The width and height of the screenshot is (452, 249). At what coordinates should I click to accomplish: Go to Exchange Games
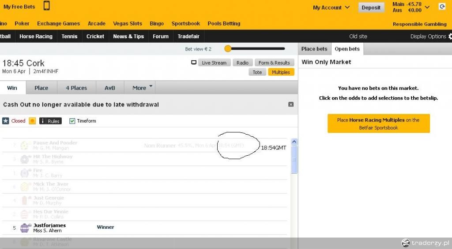tap(59, 24)
